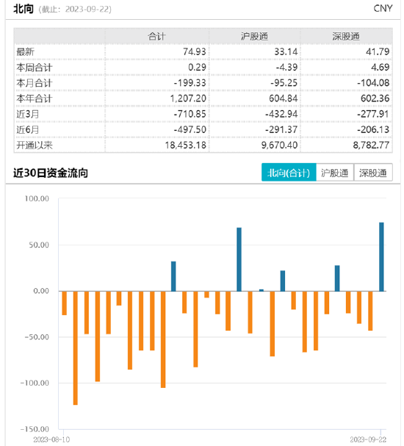Click the 本年合计 row label

tap(34, 98)
